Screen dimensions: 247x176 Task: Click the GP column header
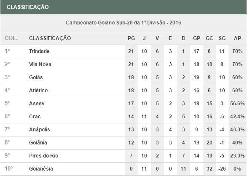click(x=196, y=38)
